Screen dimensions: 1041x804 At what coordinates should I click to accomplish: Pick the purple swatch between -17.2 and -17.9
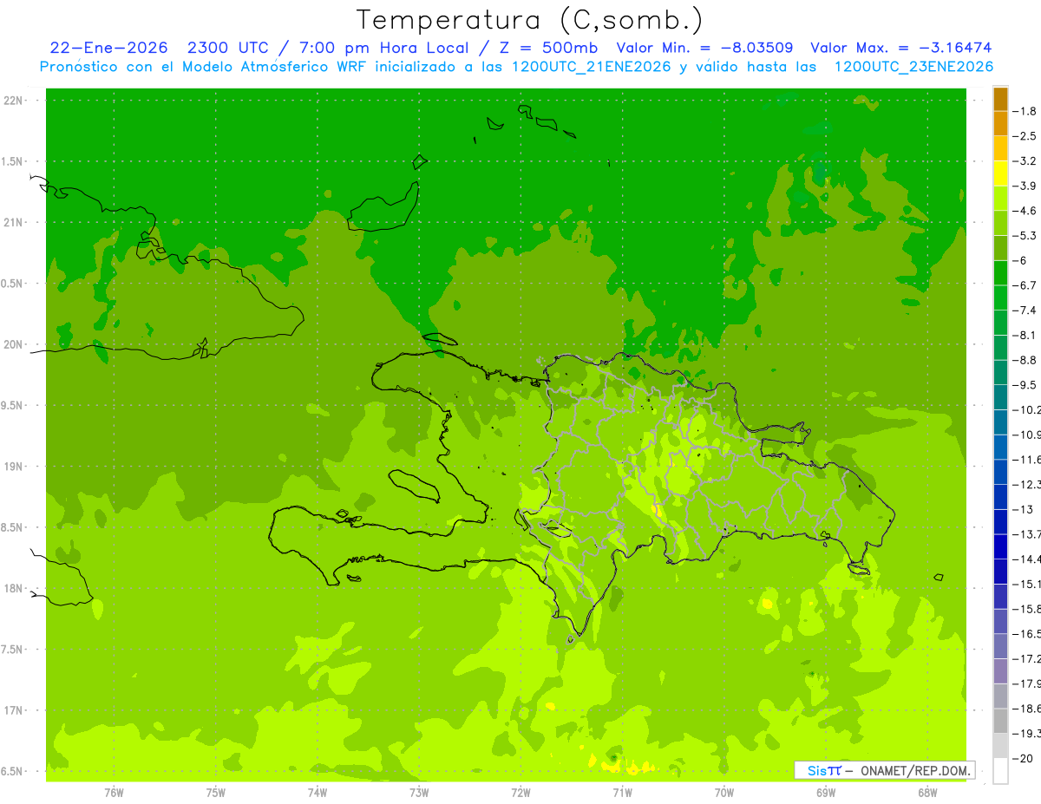[x=1000, y=671]
